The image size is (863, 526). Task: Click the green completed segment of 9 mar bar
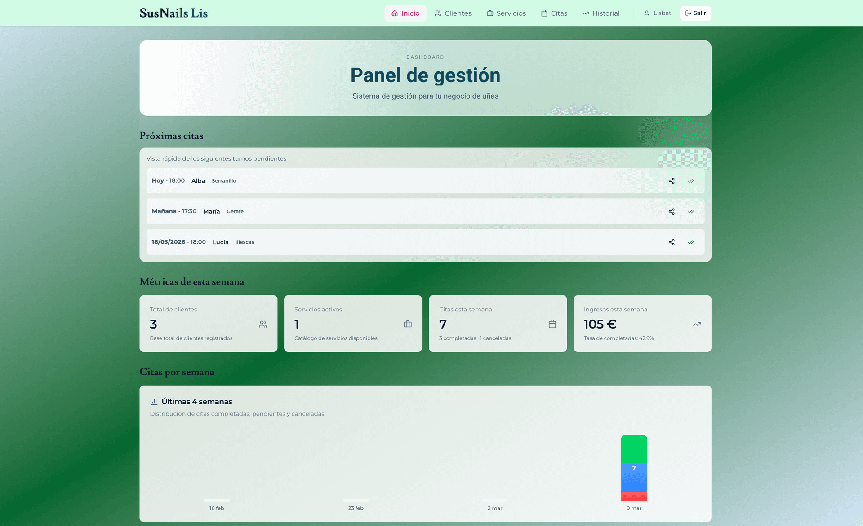tap(634, 449)
